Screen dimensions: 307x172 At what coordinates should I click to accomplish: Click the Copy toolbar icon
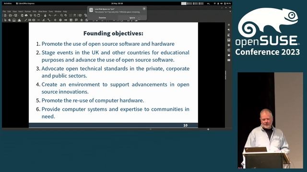(35, 15)
